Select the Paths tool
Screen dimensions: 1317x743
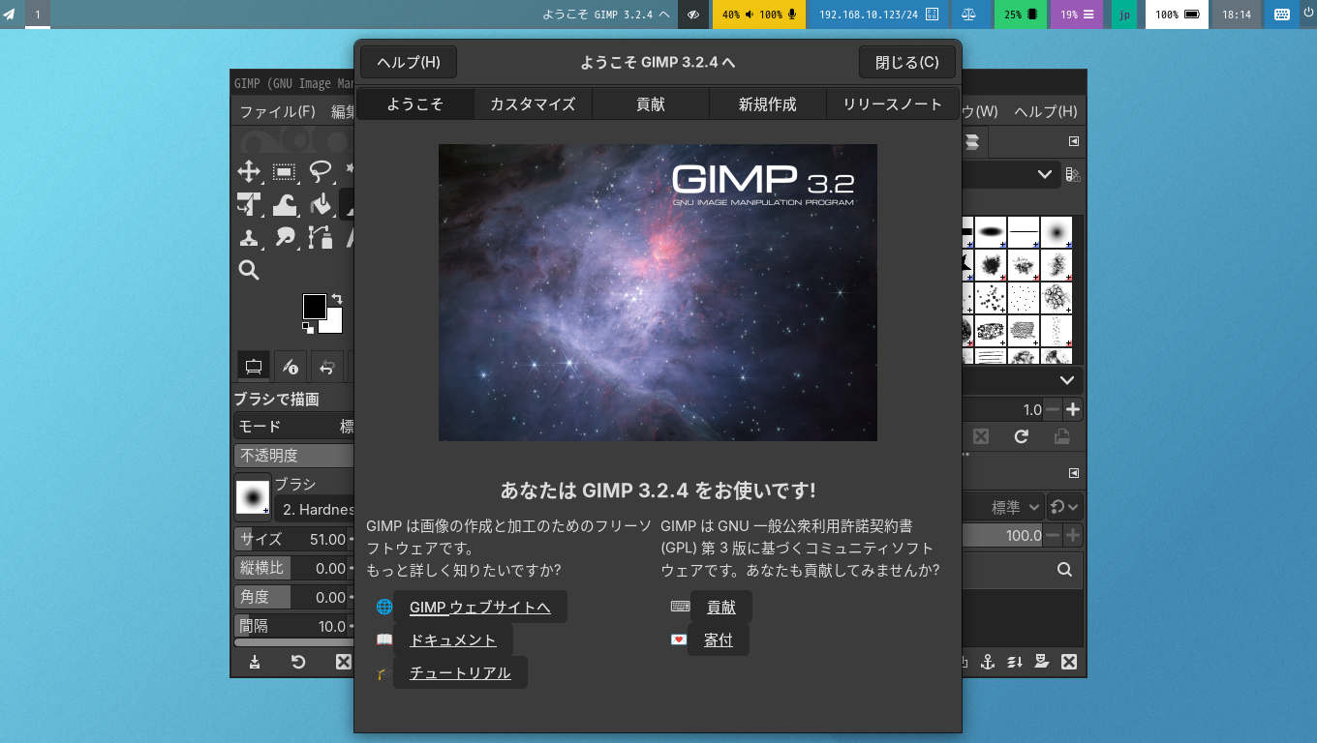pos(320,237)
